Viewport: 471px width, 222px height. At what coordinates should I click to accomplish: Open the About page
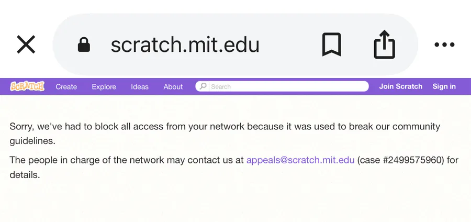(x=173, y=87)
